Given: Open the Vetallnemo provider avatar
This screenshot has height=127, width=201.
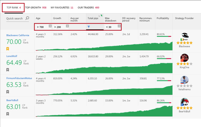Looking at the screenshot, I should (185, 80).
